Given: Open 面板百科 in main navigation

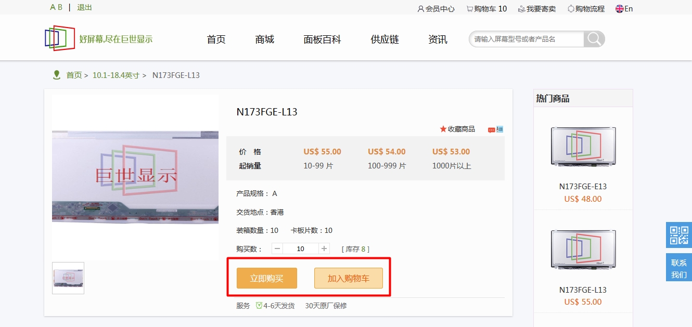Looking at the screenshot, I should click(x=322, y=39).
